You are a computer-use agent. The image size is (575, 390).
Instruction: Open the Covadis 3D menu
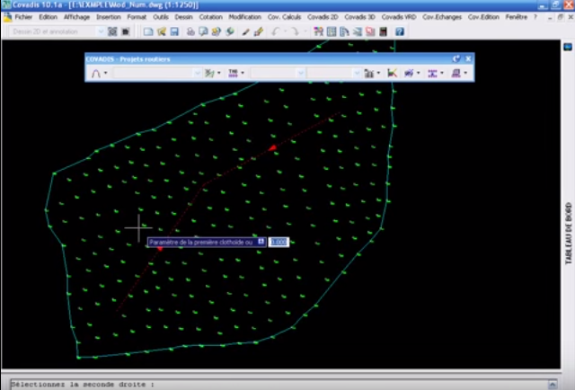(359, 17)
